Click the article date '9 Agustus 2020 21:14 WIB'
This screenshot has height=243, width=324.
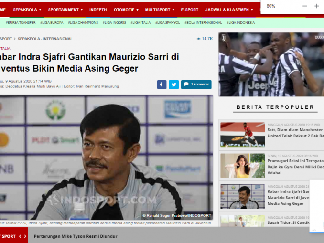pos(28,81)
